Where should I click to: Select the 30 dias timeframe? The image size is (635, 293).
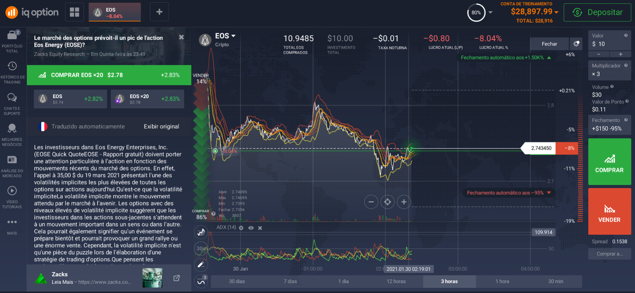click(237, 281)
